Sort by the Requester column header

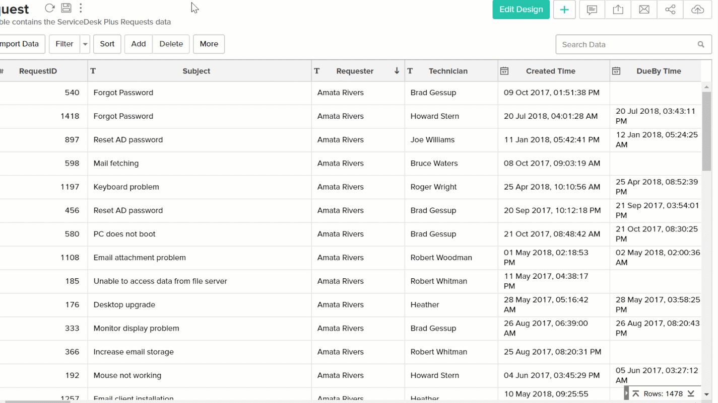point(355,71)
